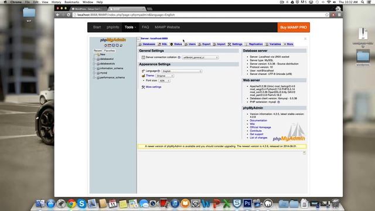Click the performance_schema database icon

(x=98, y=78)
